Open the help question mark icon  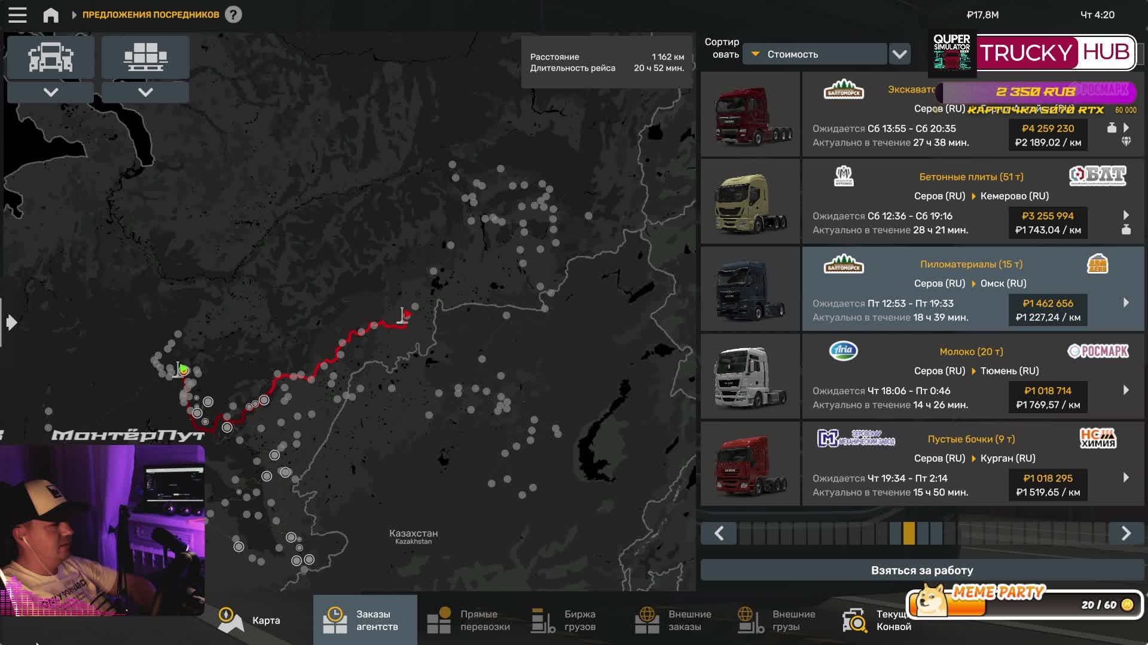[233, 14]
